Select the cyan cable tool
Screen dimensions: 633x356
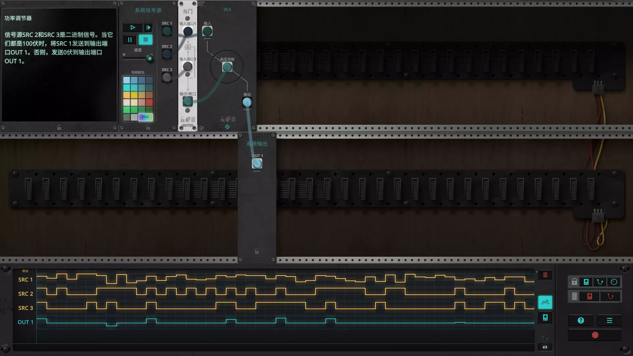coord(600,282)
